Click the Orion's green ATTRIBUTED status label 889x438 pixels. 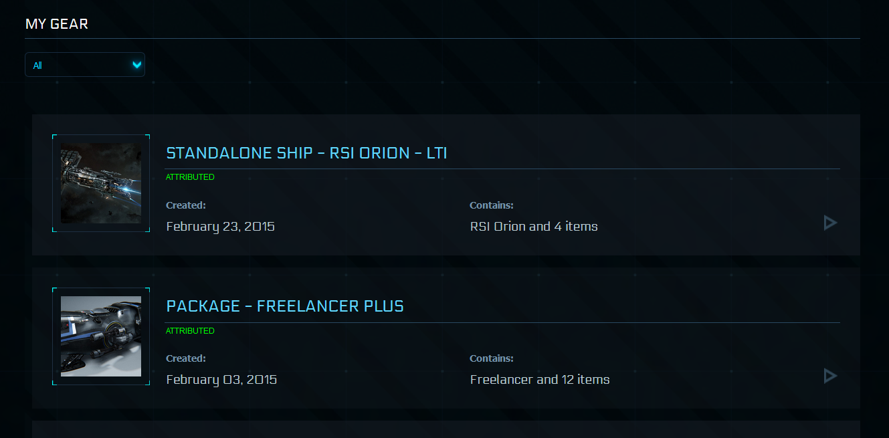coord(190,177)
